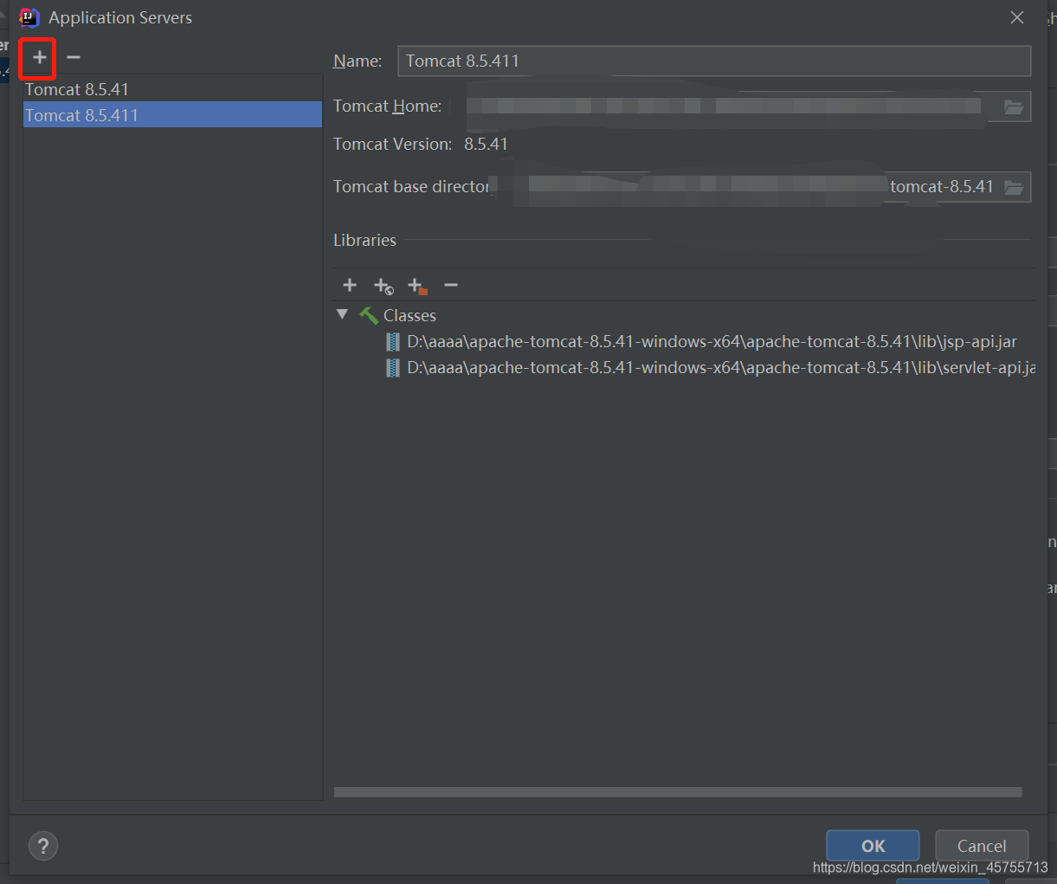The width and height of the screenshot is (1057, 884).
Task: Select the Classes node
Action: pos(409,315)
